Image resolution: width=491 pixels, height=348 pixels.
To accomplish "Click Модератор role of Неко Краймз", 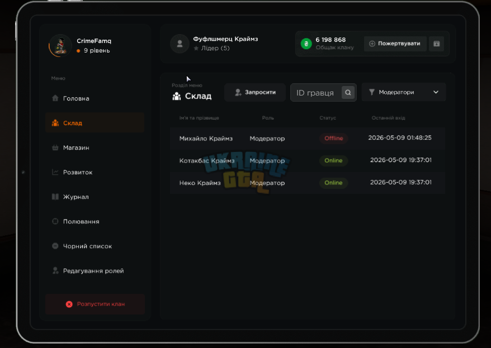I will pyautogui.click(x=267, y=183).
